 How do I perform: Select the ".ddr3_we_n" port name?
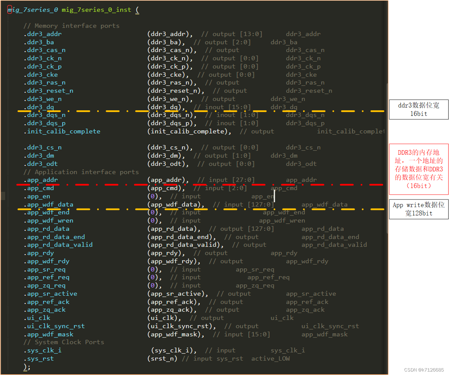[42, 99]
